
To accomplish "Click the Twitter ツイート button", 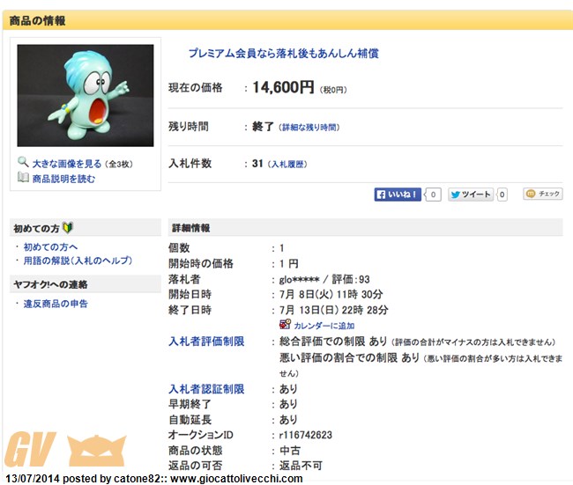I will coord(471,195).
